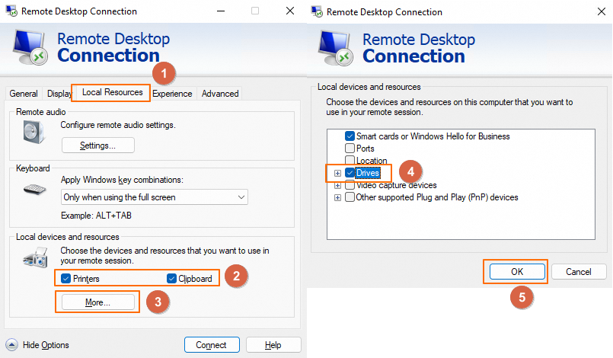The height and width of the screenshot is (358, 613).
Task: Open the Windows key combinations dropdown
Action: [x=155, y=197]
